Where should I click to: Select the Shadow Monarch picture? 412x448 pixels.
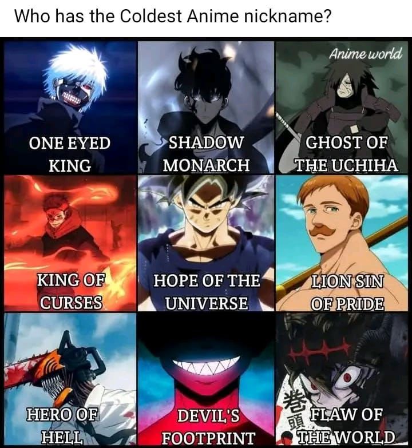(206, 107)
